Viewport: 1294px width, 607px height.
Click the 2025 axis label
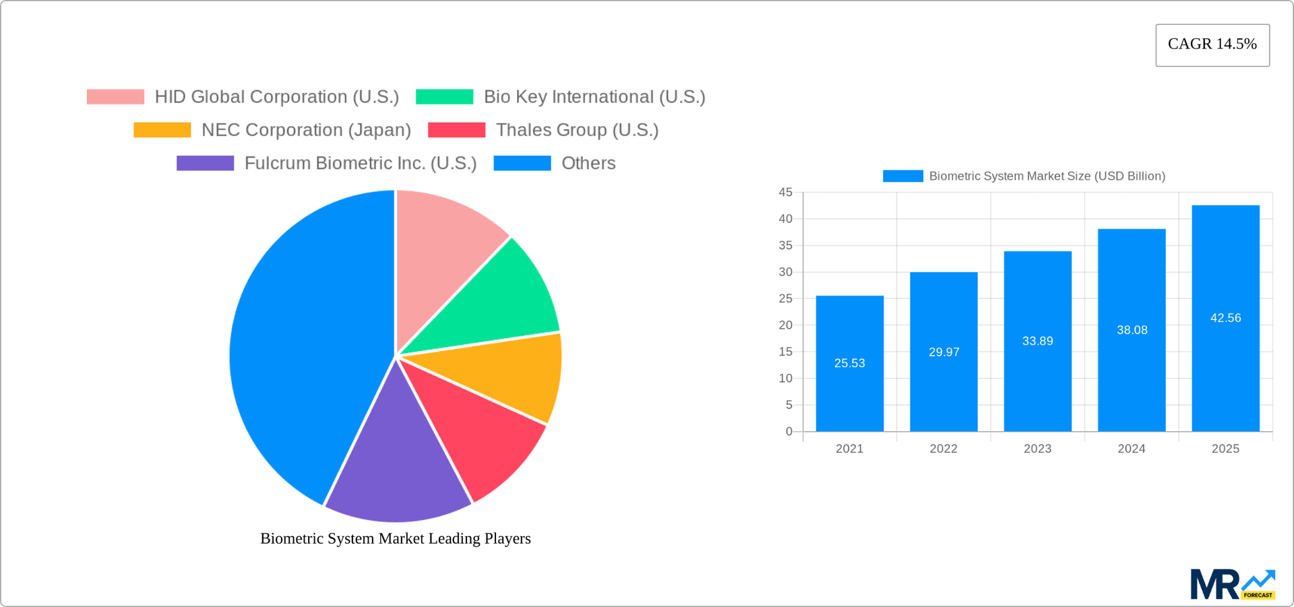click(1227, 449)
